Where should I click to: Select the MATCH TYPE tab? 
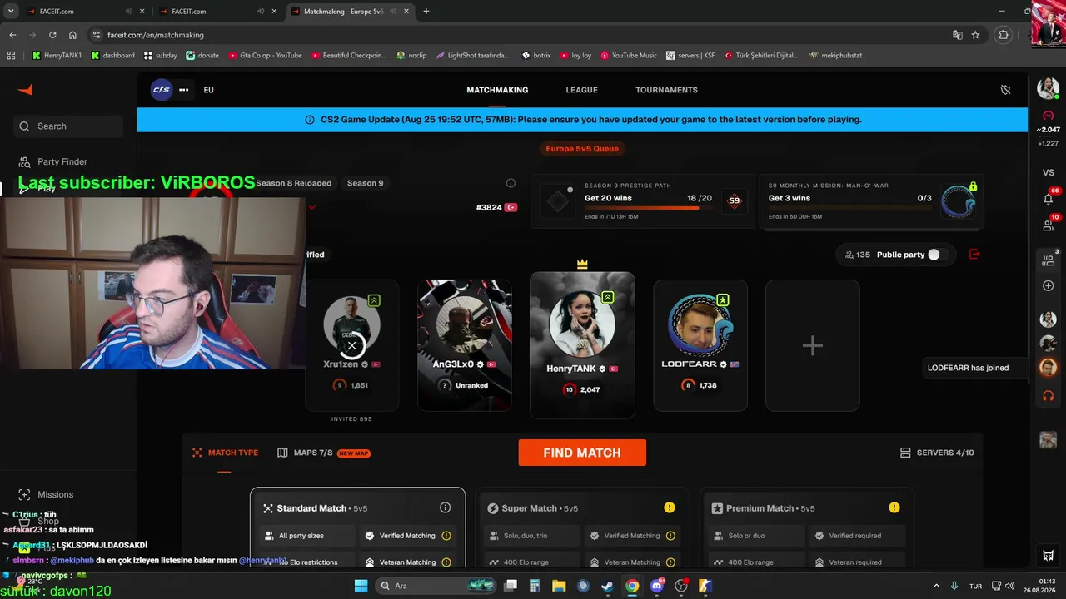(225, 453)
